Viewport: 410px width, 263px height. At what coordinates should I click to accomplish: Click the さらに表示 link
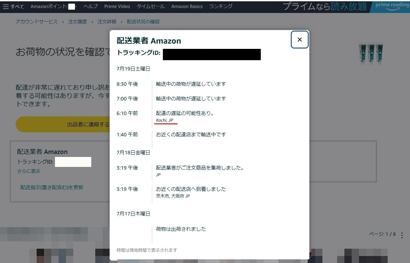(x=29, y=171)
